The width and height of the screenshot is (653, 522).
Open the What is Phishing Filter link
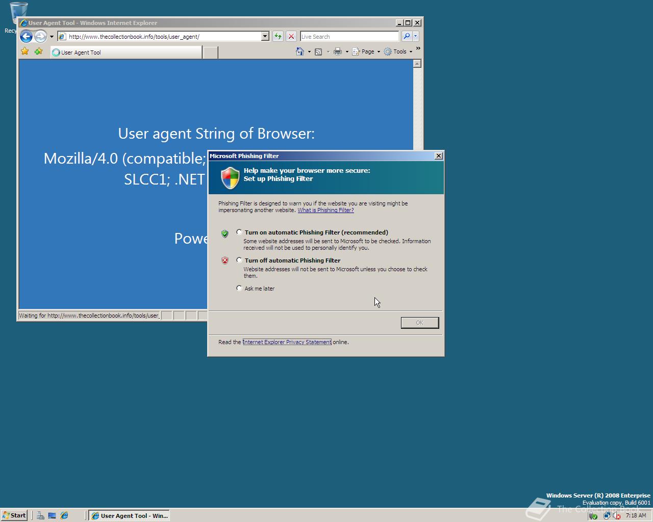tap(325, 210)
